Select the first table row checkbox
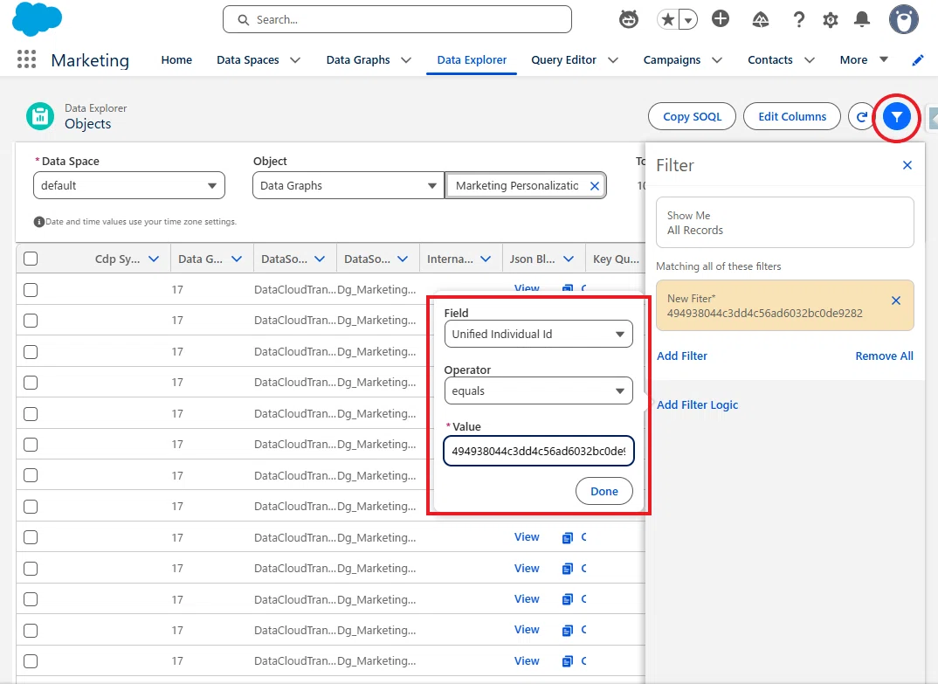Image resolution: width=938 pixels, height=684 pixels. [31, 290]
